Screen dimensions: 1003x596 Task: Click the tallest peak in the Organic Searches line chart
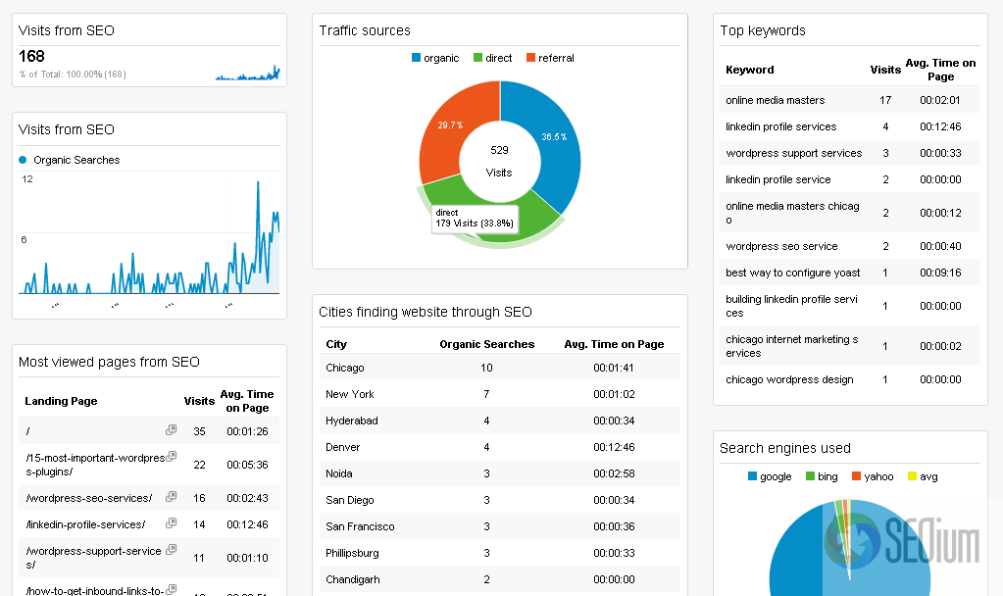258,183
